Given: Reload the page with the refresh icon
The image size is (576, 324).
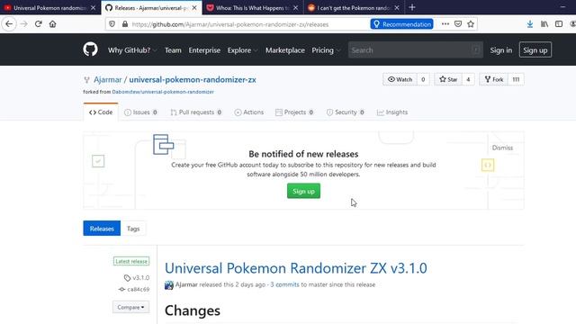Looking at the screenshot, I should [38, 24].
